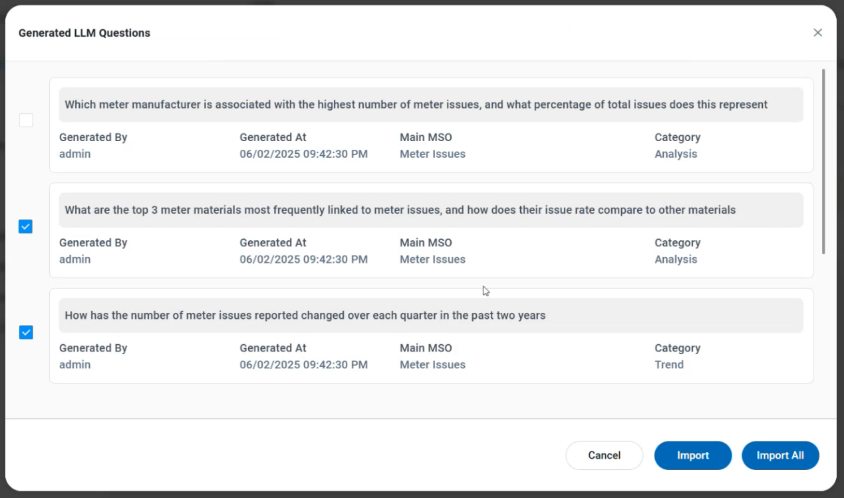Click the Generated At timestamp in the materials card
The width and height of the screenshot is (844, 498).
[x=303, y=259]
